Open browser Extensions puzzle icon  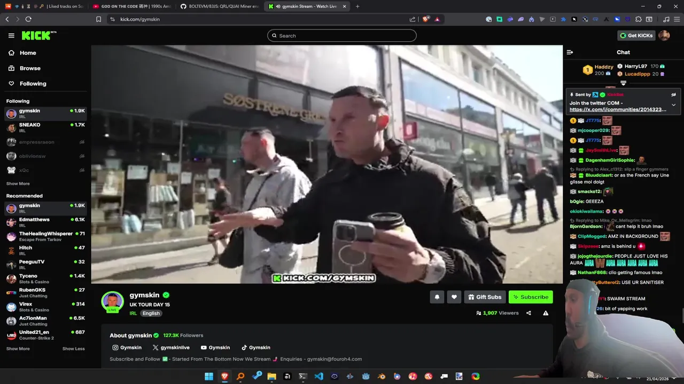[x=638, y=19]
